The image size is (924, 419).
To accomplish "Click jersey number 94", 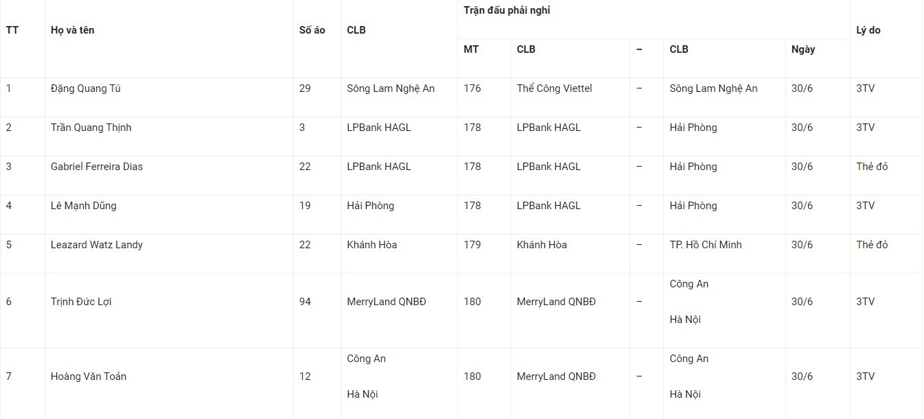I will (x=305, y=302).
